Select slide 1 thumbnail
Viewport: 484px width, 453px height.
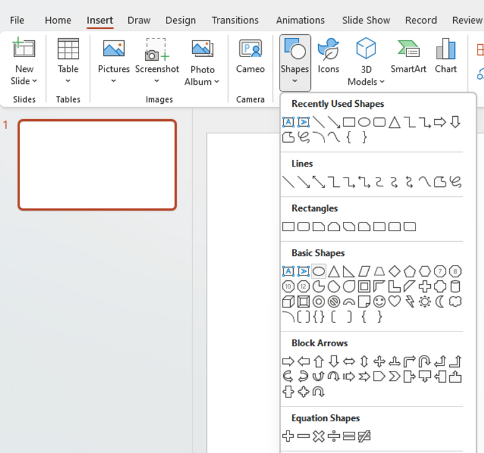click(98, 165)
